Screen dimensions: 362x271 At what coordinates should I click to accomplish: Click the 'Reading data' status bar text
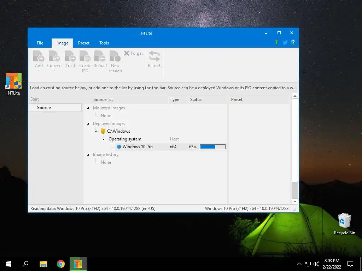coord(93,209)
